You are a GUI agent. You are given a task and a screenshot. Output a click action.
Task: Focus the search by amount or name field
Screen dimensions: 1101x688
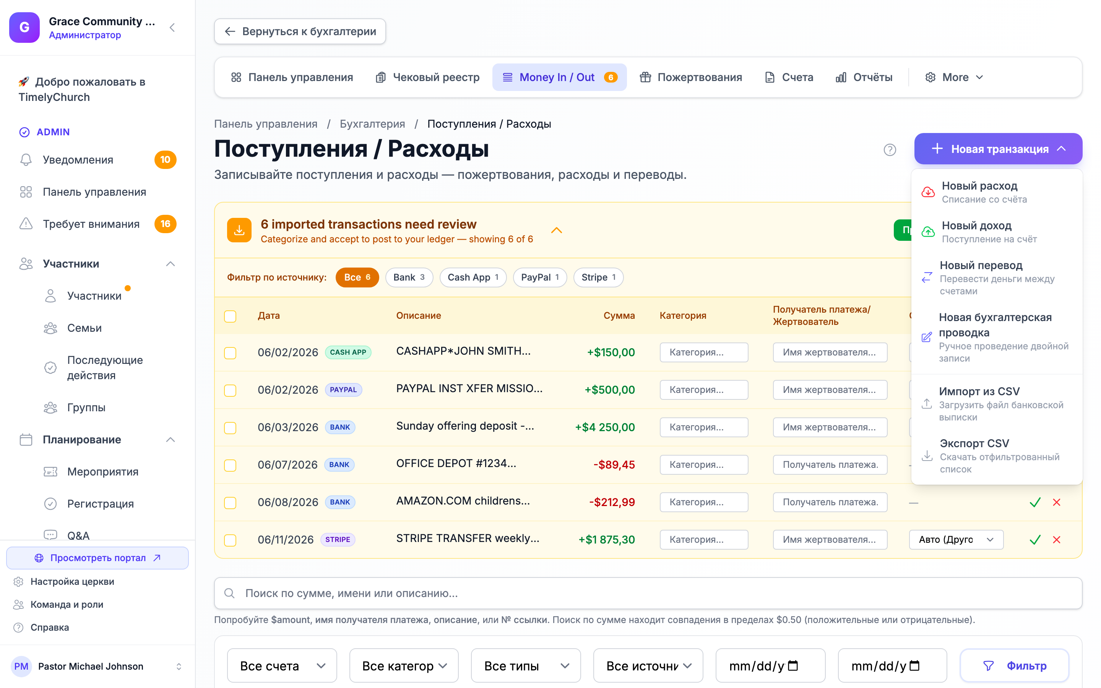[x=648, y=593]
